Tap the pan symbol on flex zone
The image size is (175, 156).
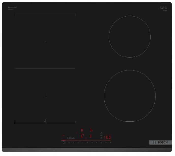coord(45,121)
